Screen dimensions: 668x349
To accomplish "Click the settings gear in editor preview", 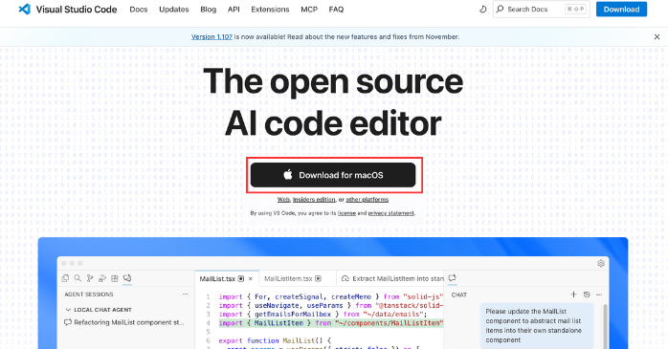I will coord(601,264).
